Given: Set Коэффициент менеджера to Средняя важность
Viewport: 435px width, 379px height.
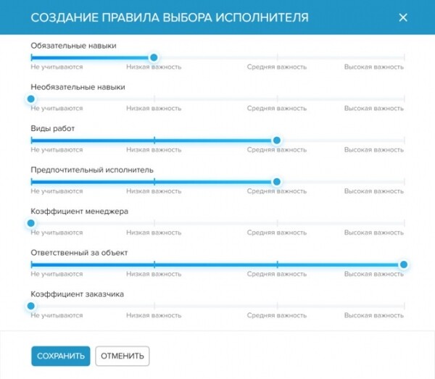Looking at the screenshot, I should [x=277, y=223].
